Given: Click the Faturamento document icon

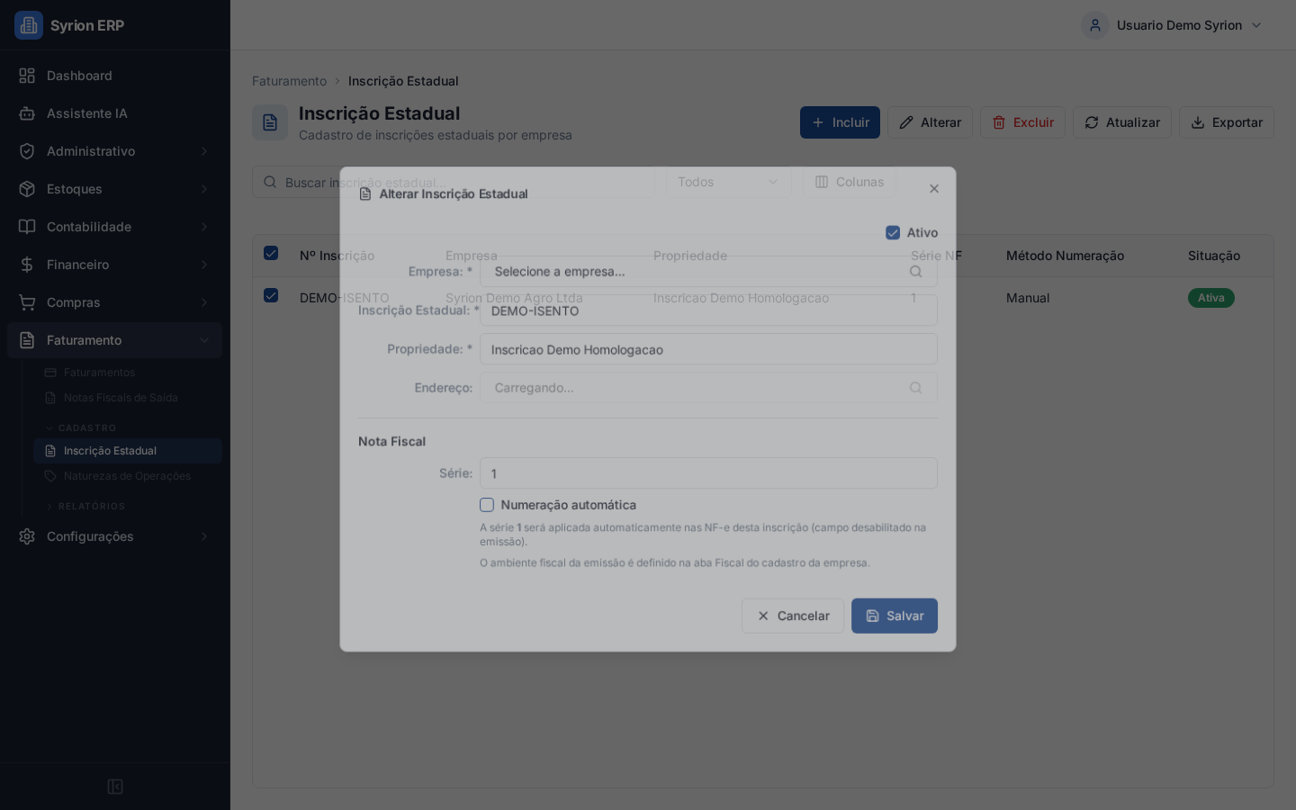Looking at the screenshot, I should (x=27, y=340).
